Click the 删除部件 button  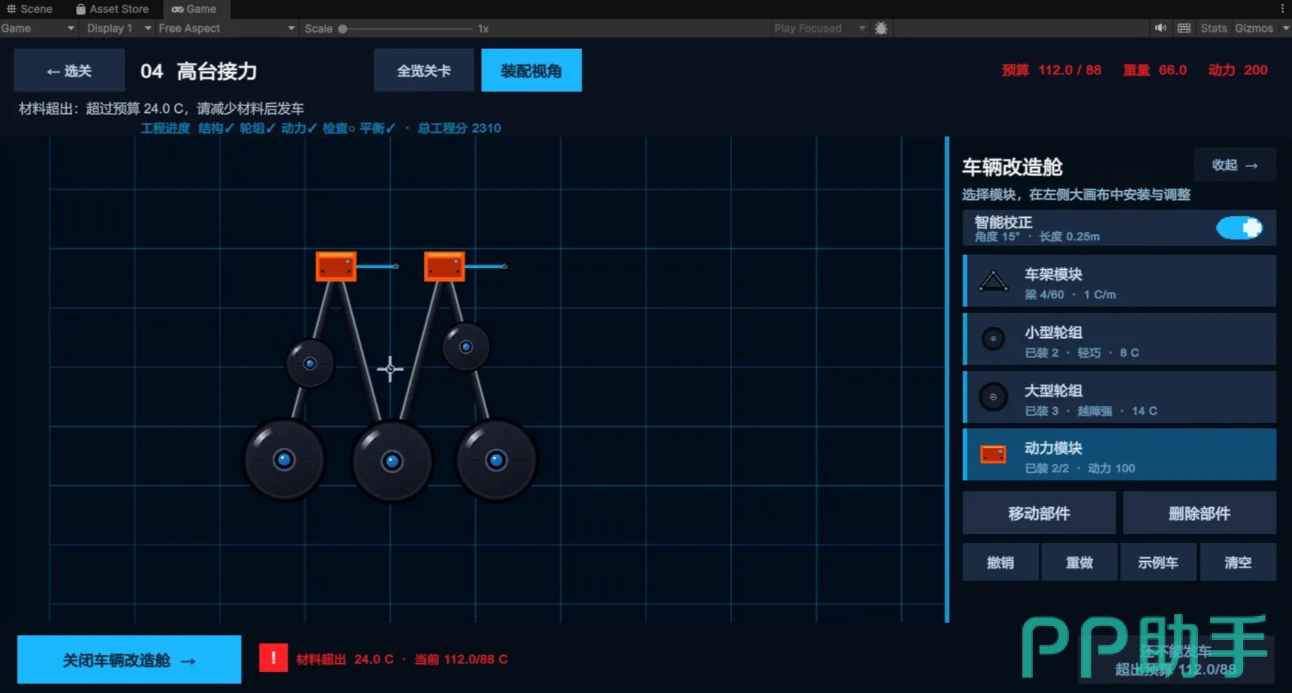coord(1199,513)
